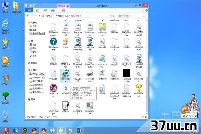The image size is (201, 134).
Task: Switch to the 主页 ribbon tab
Action: tap(37, 10)
